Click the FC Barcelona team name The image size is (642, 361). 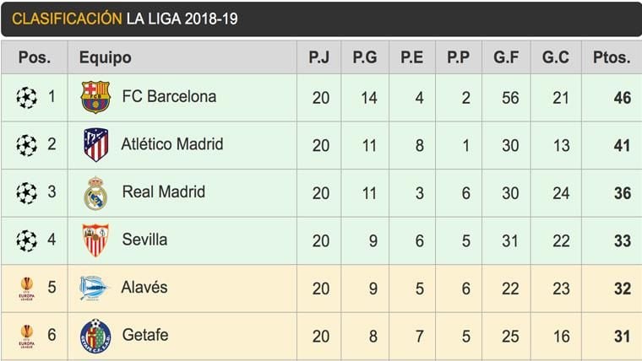tap(169, 97)
